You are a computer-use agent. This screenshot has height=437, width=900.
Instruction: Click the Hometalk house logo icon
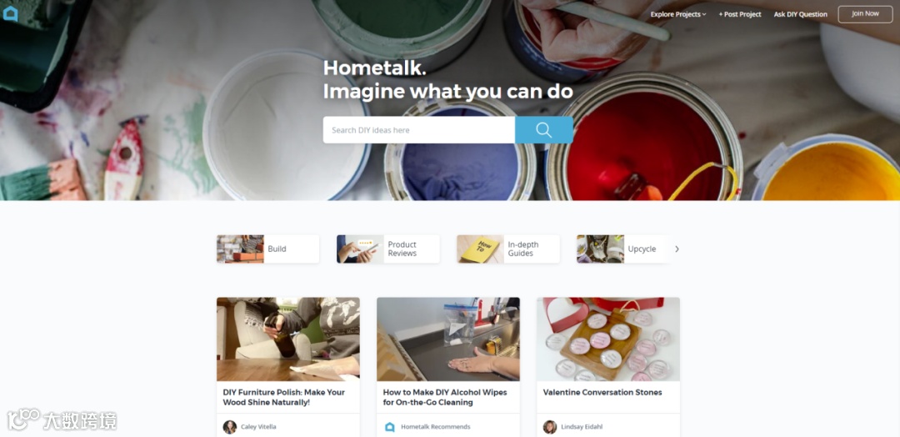(10, 14)
